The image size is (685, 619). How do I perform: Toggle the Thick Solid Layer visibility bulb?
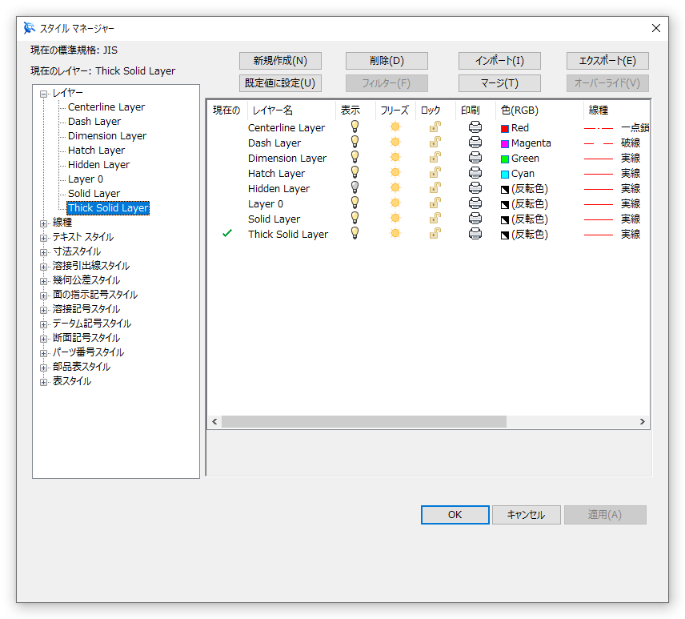(x=355, y=234)
